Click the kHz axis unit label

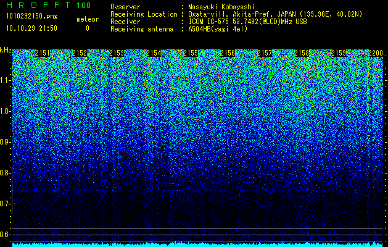pos(6,50)
